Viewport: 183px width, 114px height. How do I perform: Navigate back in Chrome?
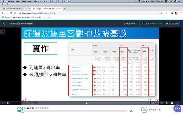pyautogui.click(x=3, y=13)
